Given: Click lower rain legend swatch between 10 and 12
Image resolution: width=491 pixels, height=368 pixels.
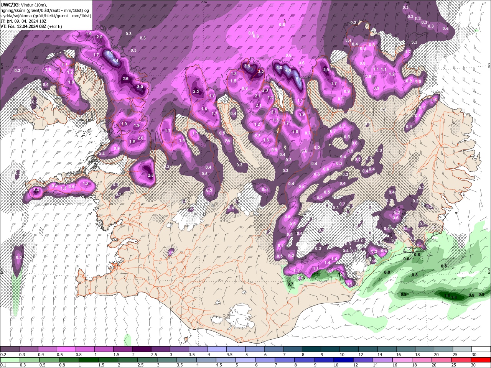Looking at the screenshot, I should pos(343,360).
